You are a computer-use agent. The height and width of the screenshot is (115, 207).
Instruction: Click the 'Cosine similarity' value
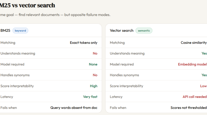tap(194, 43)
